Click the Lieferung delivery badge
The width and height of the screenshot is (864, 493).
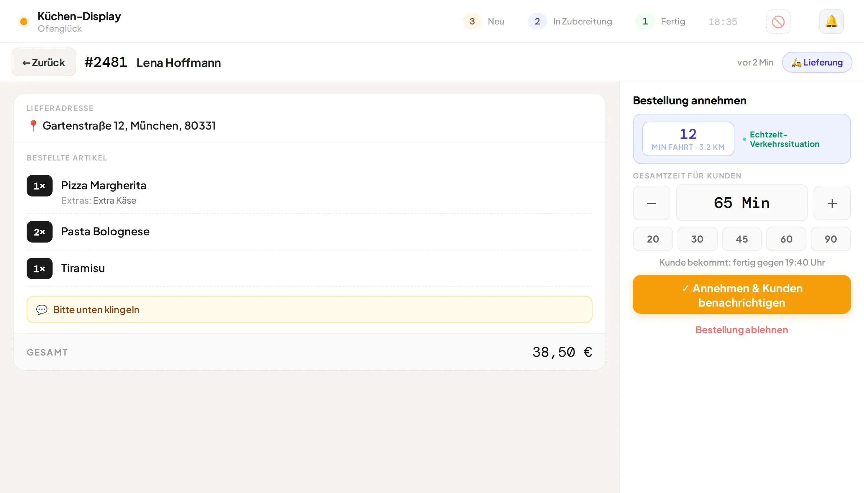pos(817,62)
